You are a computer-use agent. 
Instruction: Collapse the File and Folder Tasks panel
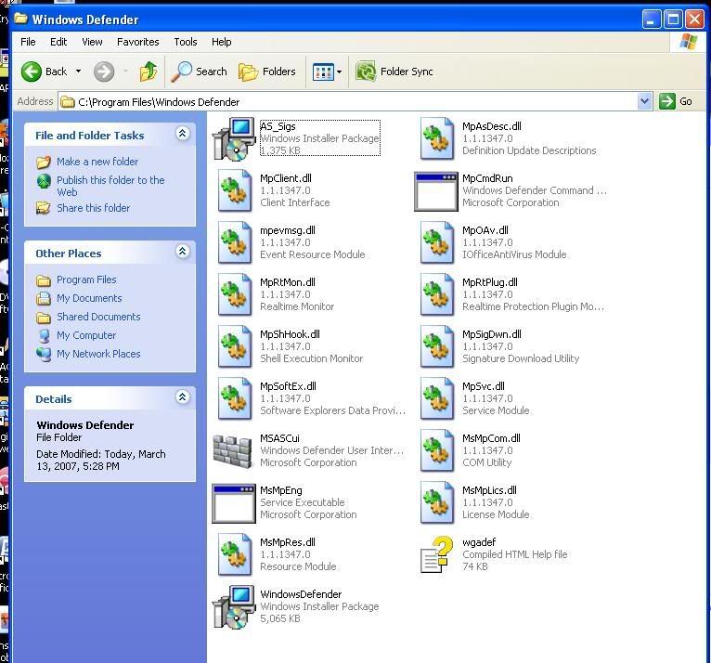tap(182, 134)
